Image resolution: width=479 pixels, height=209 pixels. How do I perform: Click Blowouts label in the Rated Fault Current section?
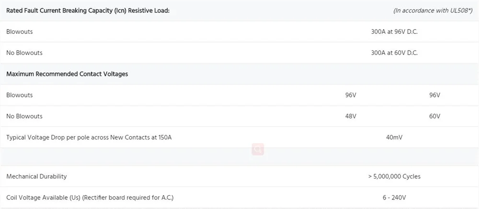pyautogui.click(x=20, y=31)
